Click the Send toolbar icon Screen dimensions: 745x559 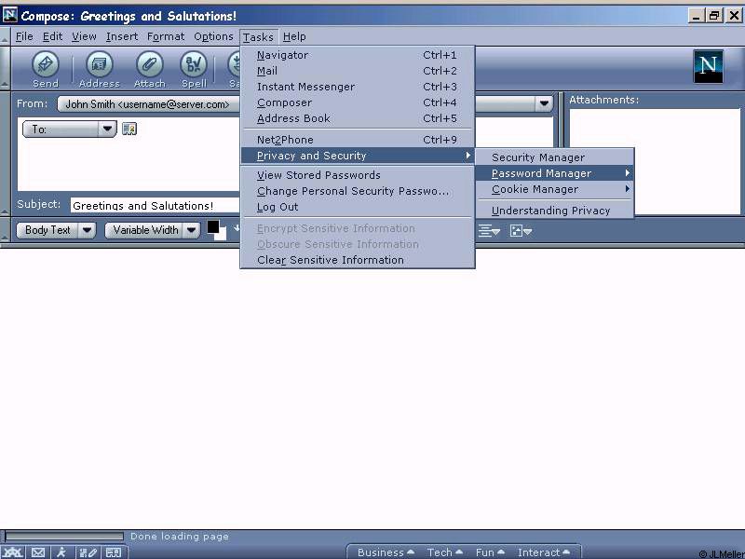46,69
